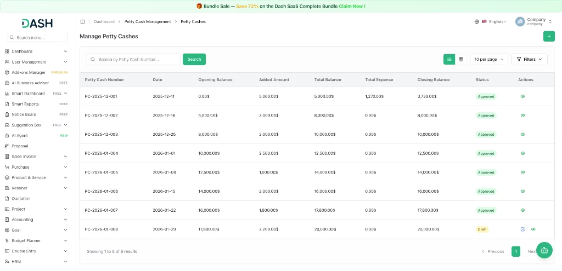Open the Product & Service menu item
Viewport: 562px width, 271px height.
coord(36,178)
